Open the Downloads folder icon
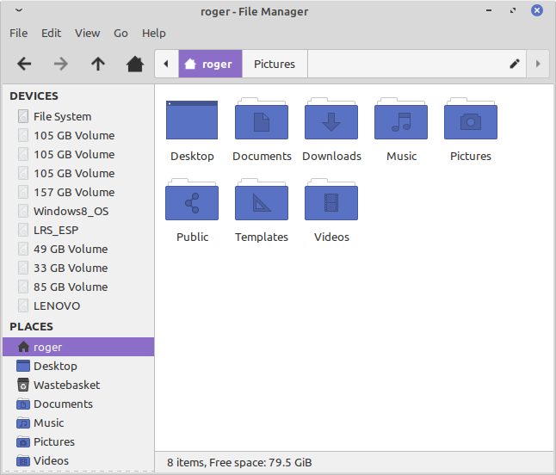The width and height of the screenshot is (556, 475). (331, 120)
